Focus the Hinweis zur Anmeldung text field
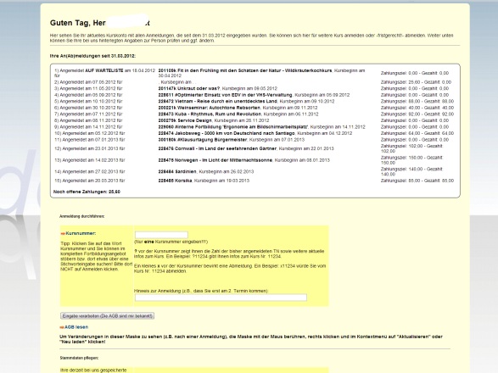 pos(221,298)
